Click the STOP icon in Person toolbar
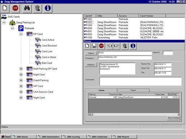The height and width of the screenshot is (139, 186). point(101,46)
